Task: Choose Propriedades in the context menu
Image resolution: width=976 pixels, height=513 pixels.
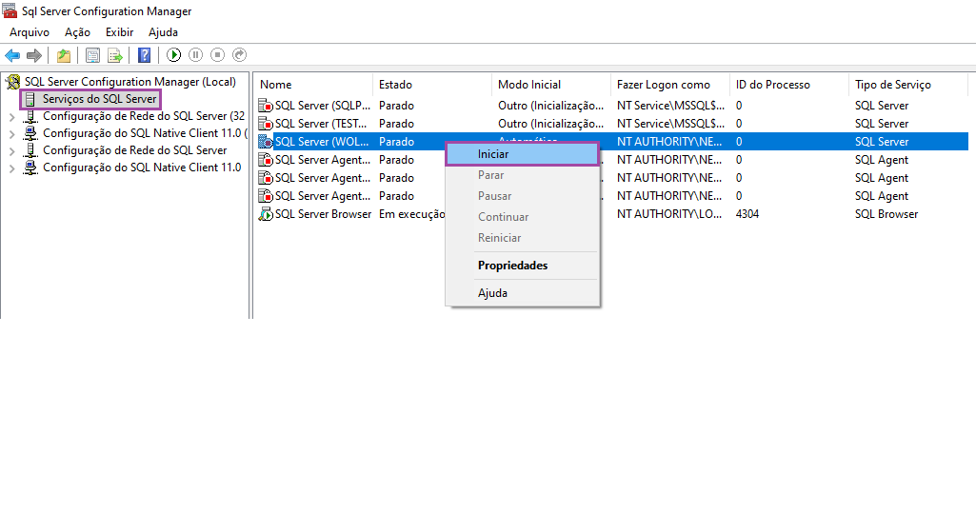Action: coord(522,266)
